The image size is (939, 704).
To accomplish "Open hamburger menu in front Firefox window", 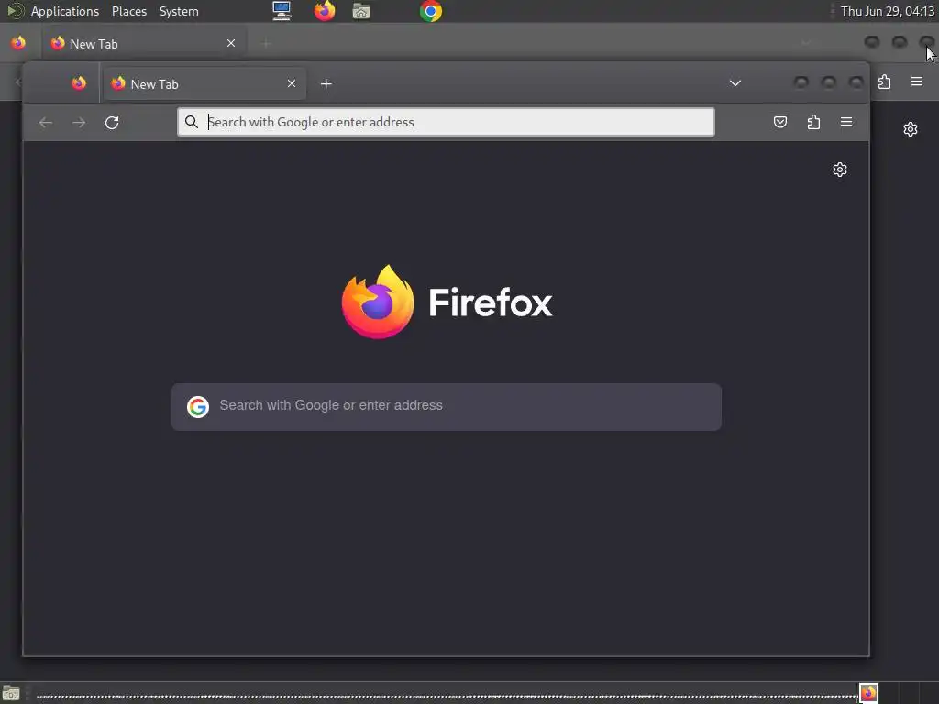I will pos(846,122).
